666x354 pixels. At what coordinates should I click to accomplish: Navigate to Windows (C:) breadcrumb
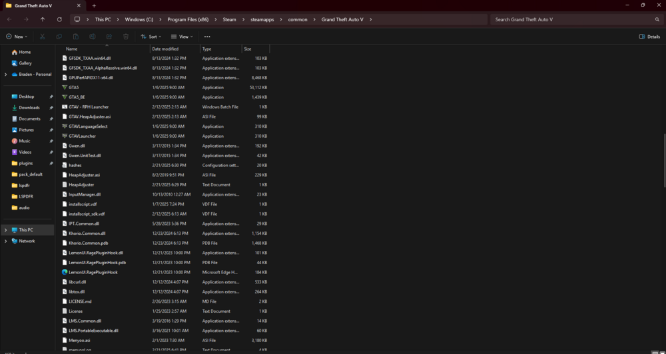[139, 19]
